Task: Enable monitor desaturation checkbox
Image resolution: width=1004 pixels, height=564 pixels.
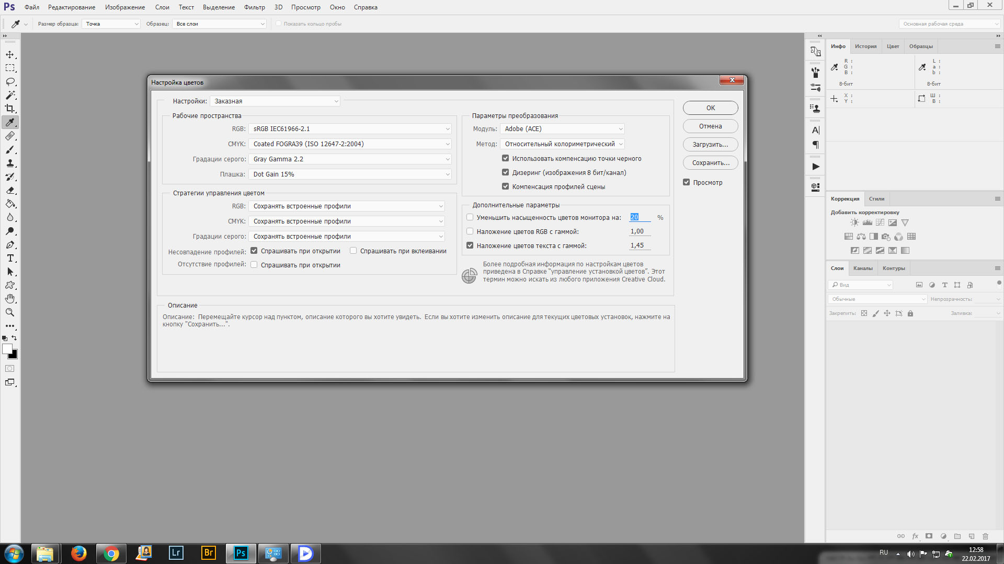Action: point(470,217)
